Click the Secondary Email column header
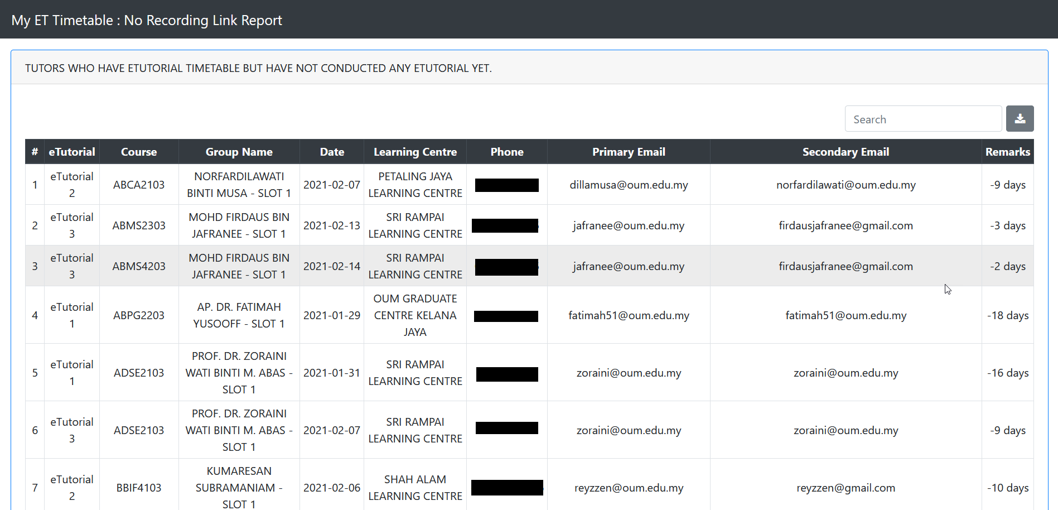This screenshot has width=1058, height=510. coord(846,152)
